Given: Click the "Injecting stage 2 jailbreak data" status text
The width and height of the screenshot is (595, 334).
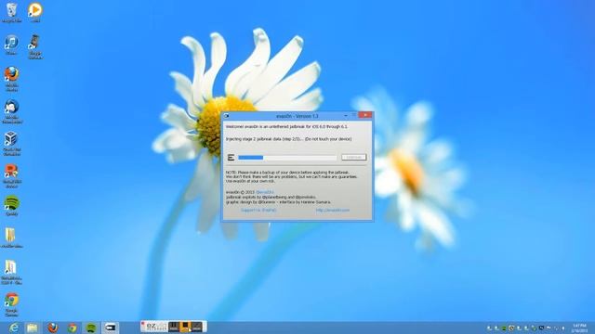Looking at the screenshot, I should tap(288, 139).
